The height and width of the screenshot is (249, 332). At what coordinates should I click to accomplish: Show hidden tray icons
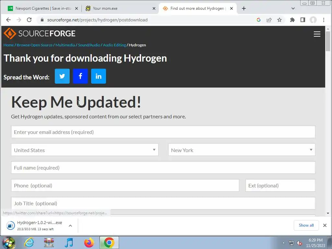coord(283,243)
